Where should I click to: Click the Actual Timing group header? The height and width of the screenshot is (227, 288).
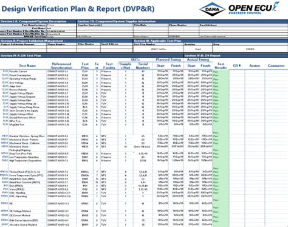pyautogui.click(x=198, y=59)
